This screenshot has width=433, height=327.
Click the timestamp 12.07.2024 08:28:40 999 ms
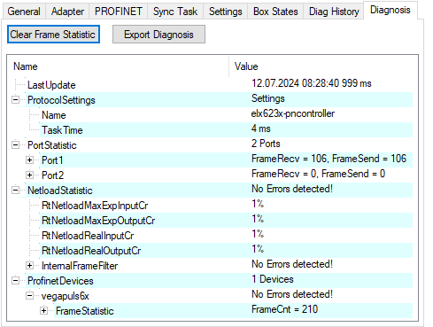point(312,83)
